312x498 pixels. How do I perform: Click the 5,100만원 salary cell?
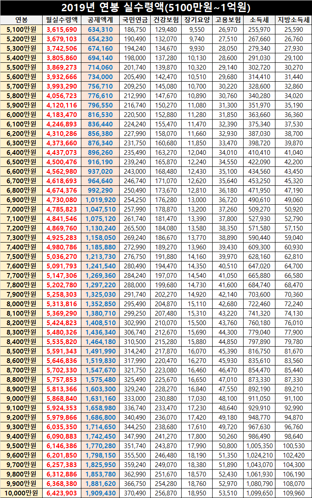[x=21, y=30]
